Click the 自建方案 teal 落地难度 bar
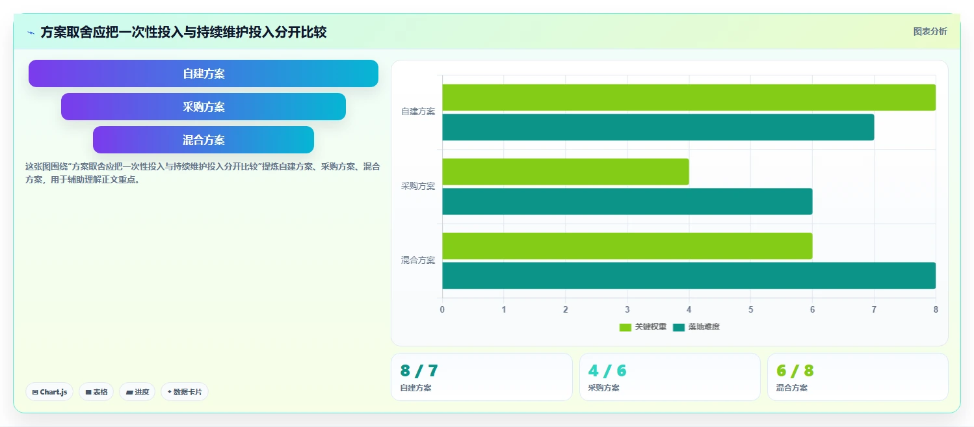974x427 pixels. pos(658,127)
